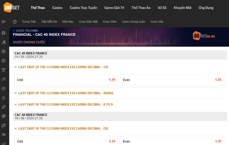The width and height of the screenshot is (229, 145).
Task: Select CAC 40 Index France 14/08/2024 header
Action: click(x=120, y=55)
